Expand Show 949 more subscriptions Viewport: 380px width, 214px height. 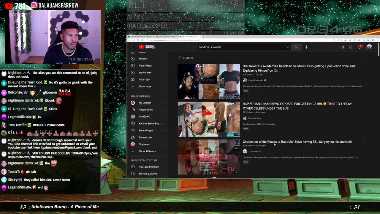coord(148,151)
